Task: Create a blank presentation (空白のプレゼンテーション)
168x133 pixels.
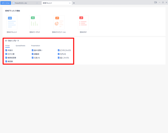Action: [59, 23]
